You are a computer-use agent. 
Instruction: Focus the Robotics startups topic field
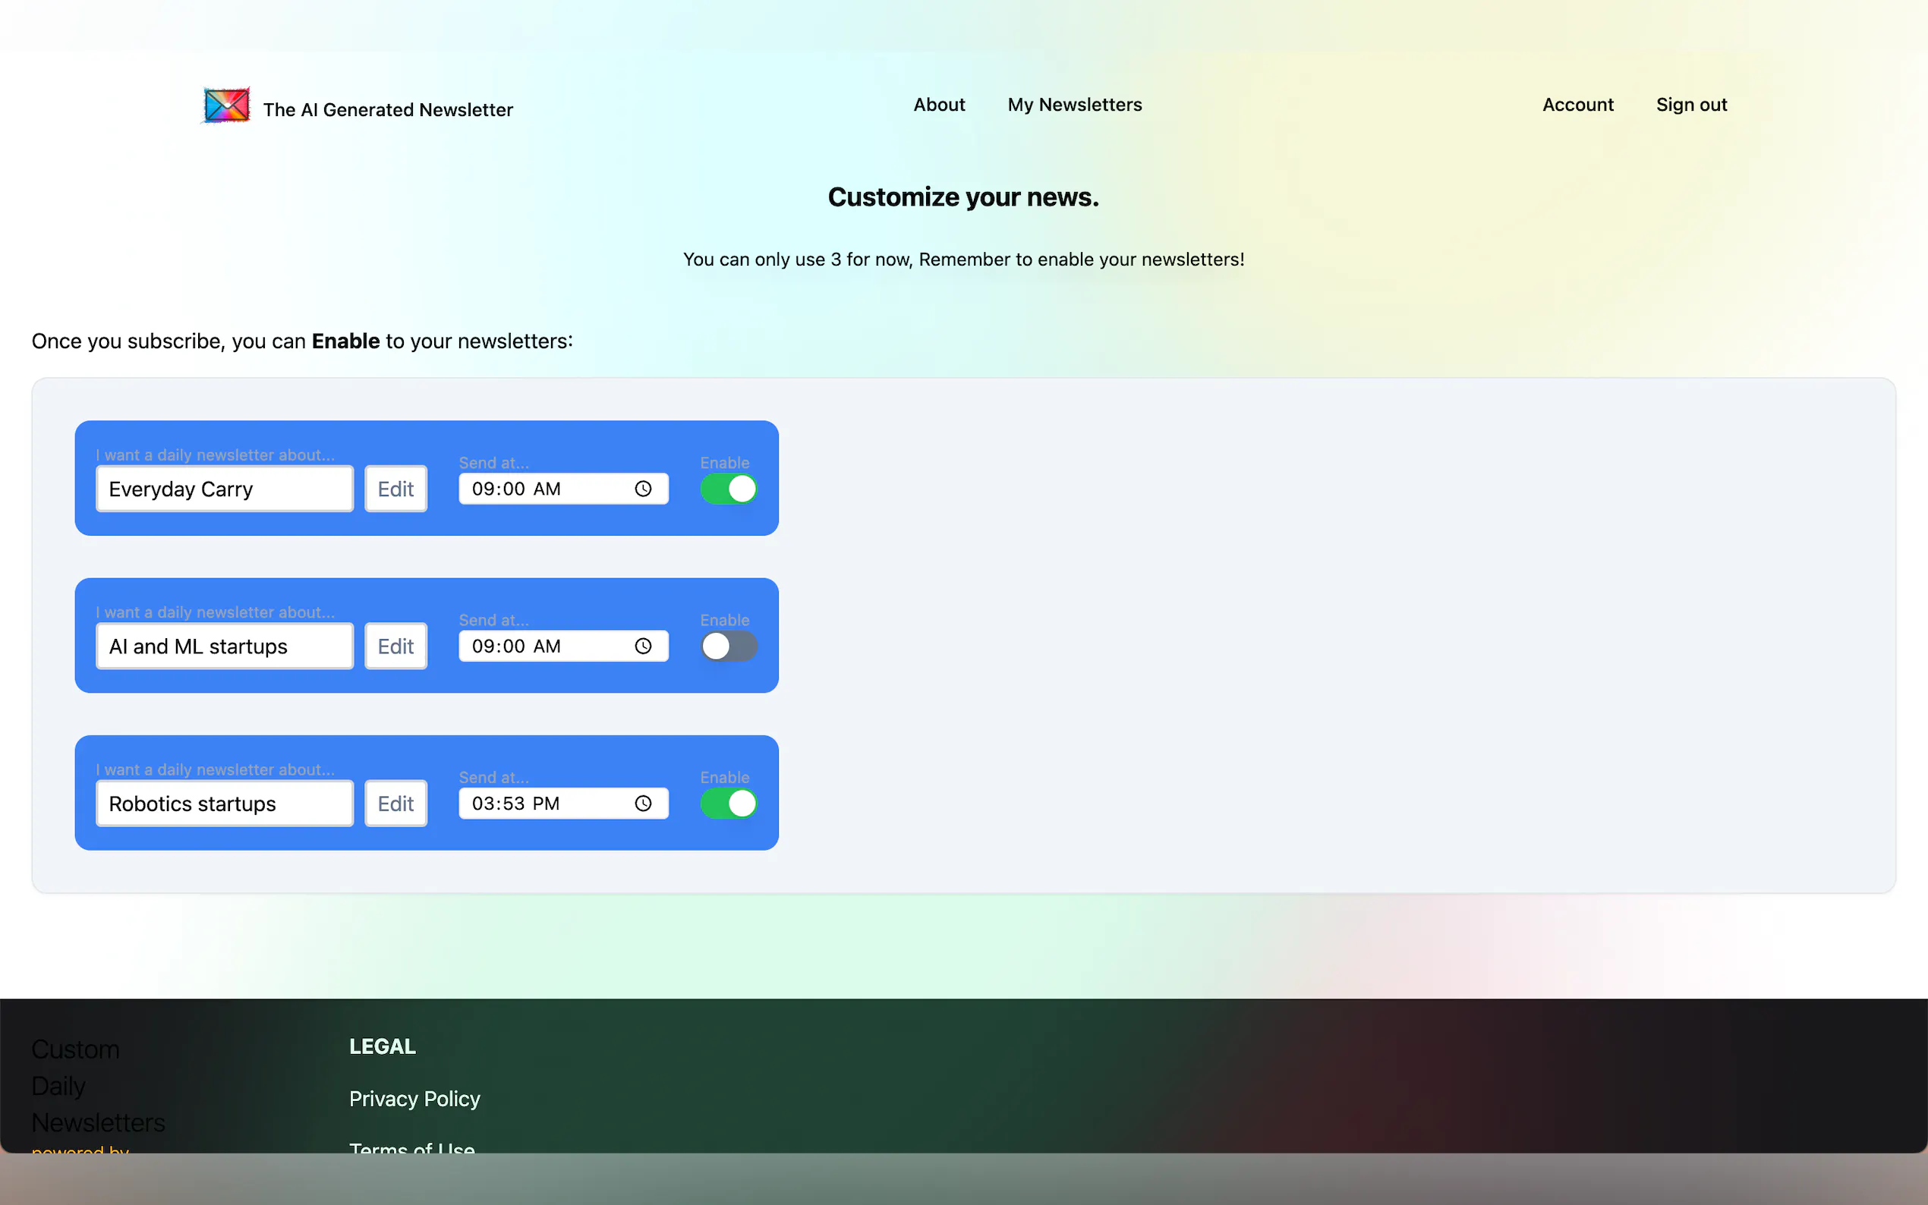click(224, 804)
